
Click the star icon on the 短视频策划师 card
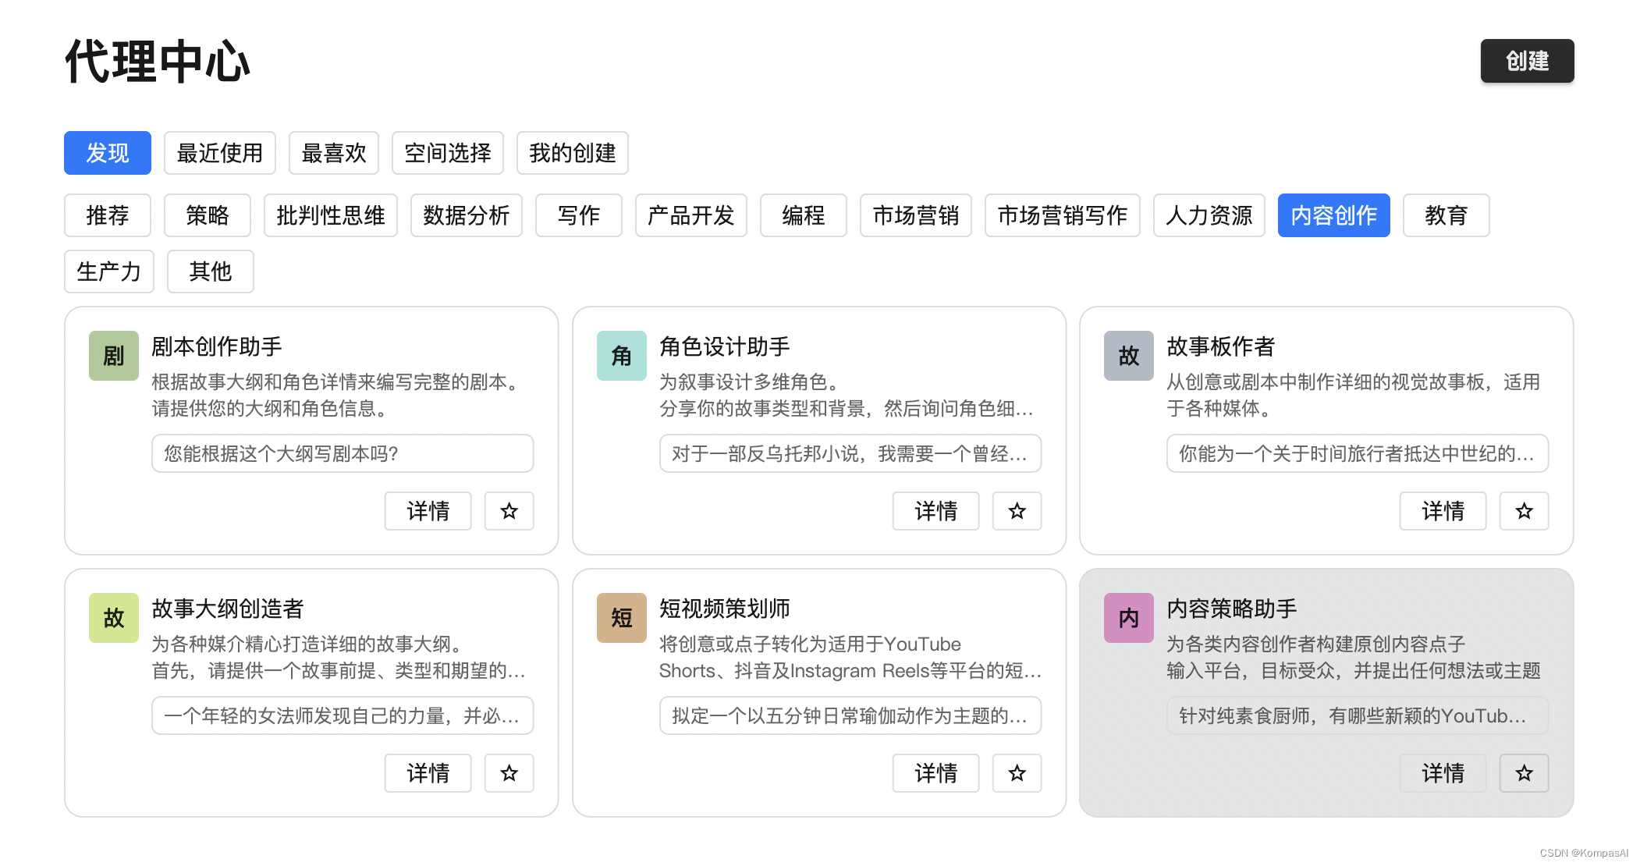tap(1017, 773)
